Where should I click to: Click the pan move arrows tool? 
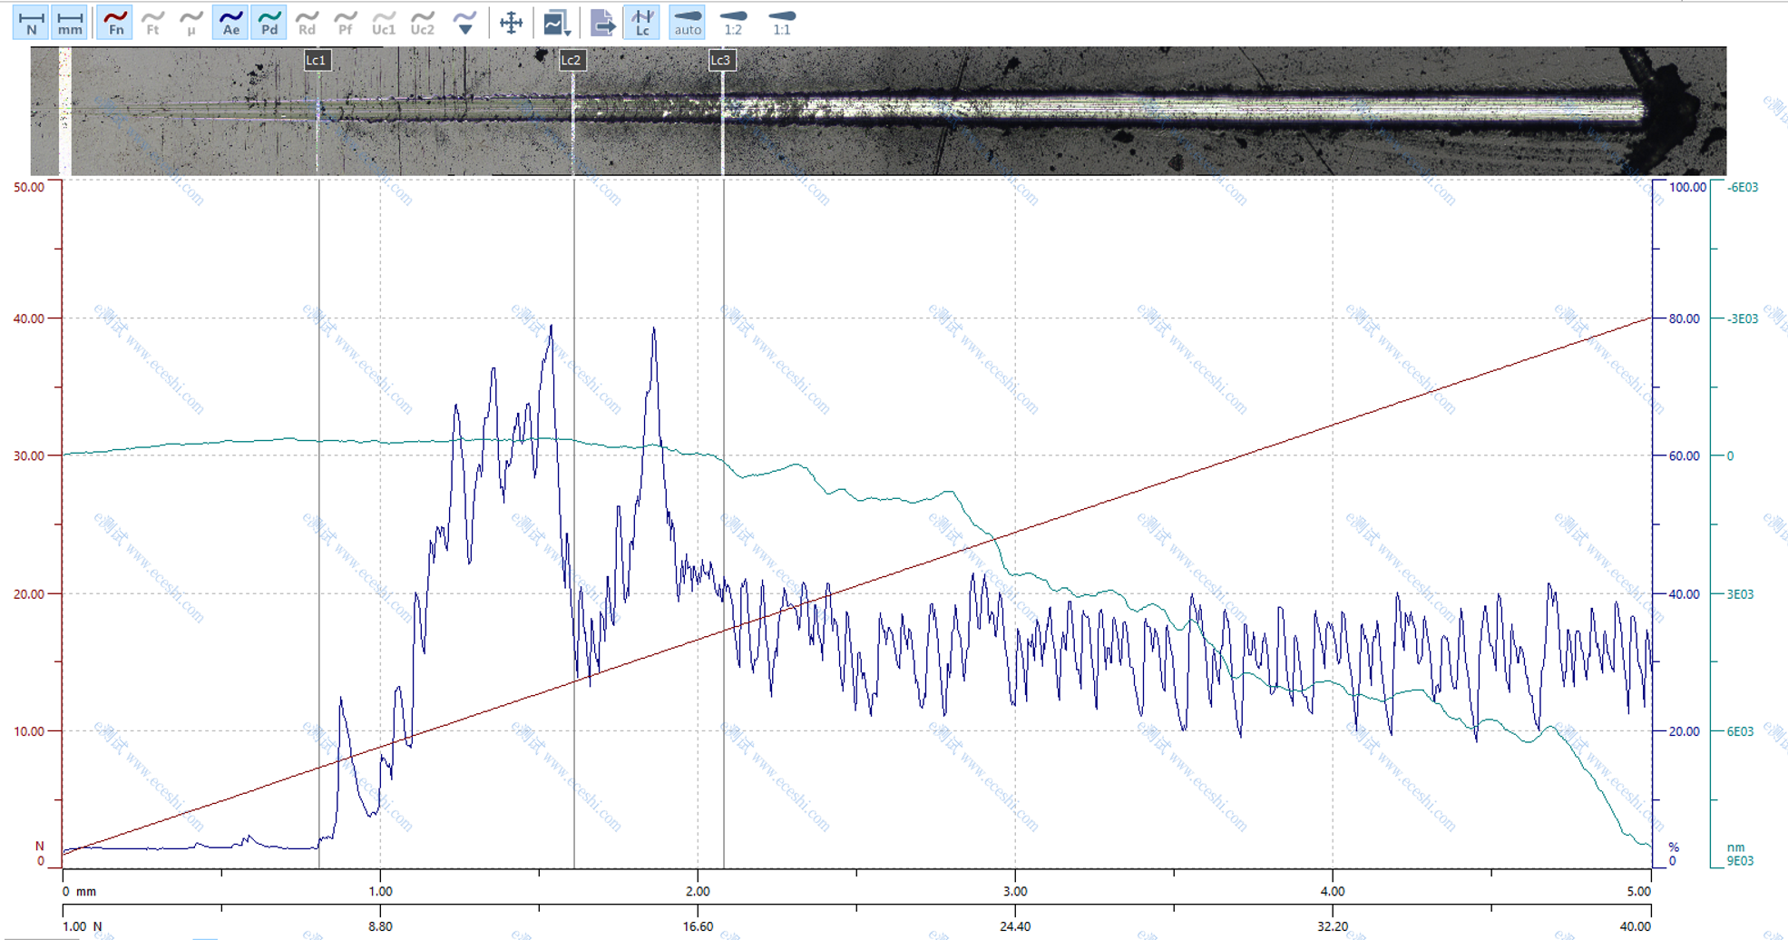[x=512, y=23]
